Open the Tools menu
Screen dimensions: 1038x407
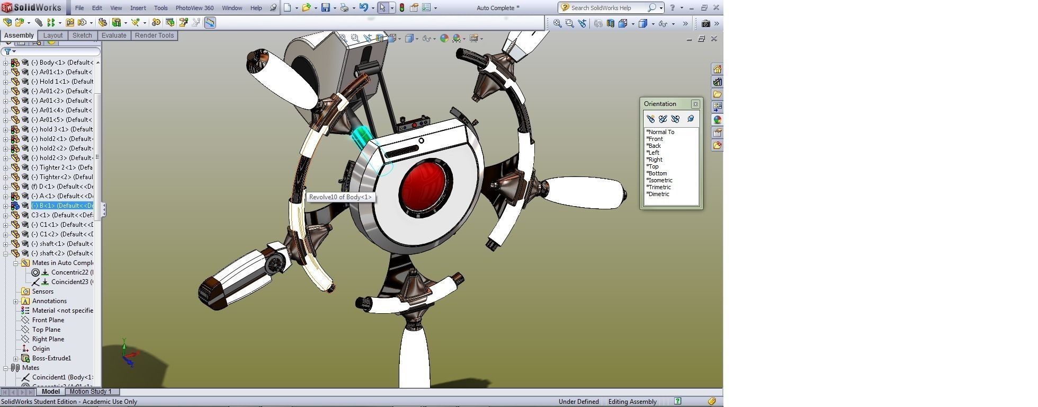tap(160, 8)
